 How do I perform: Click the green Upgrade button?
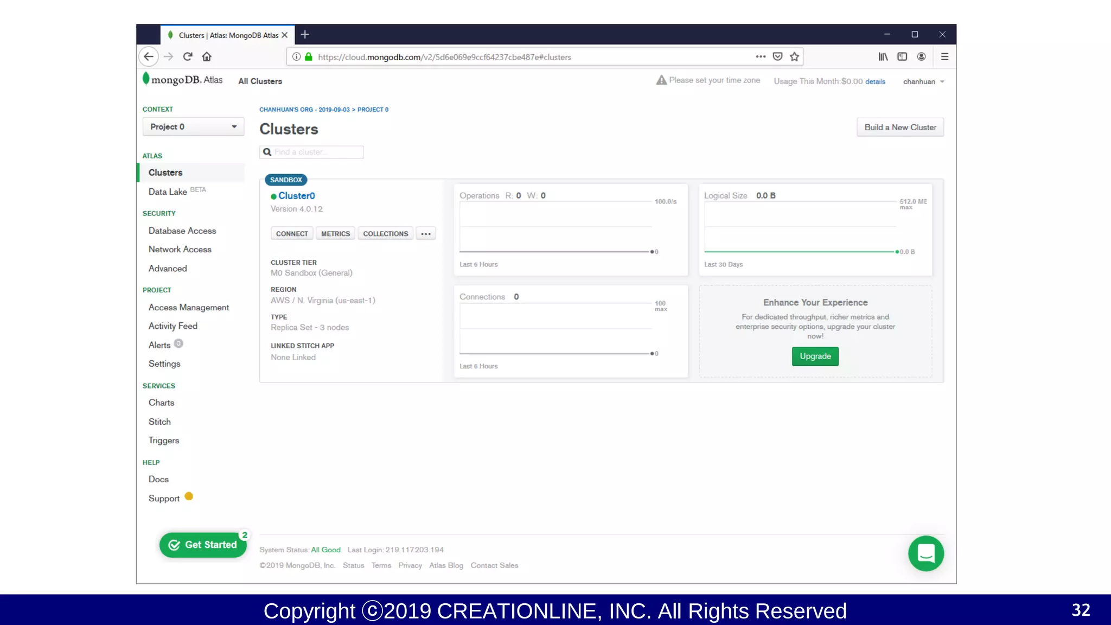[x=815, y=356]
